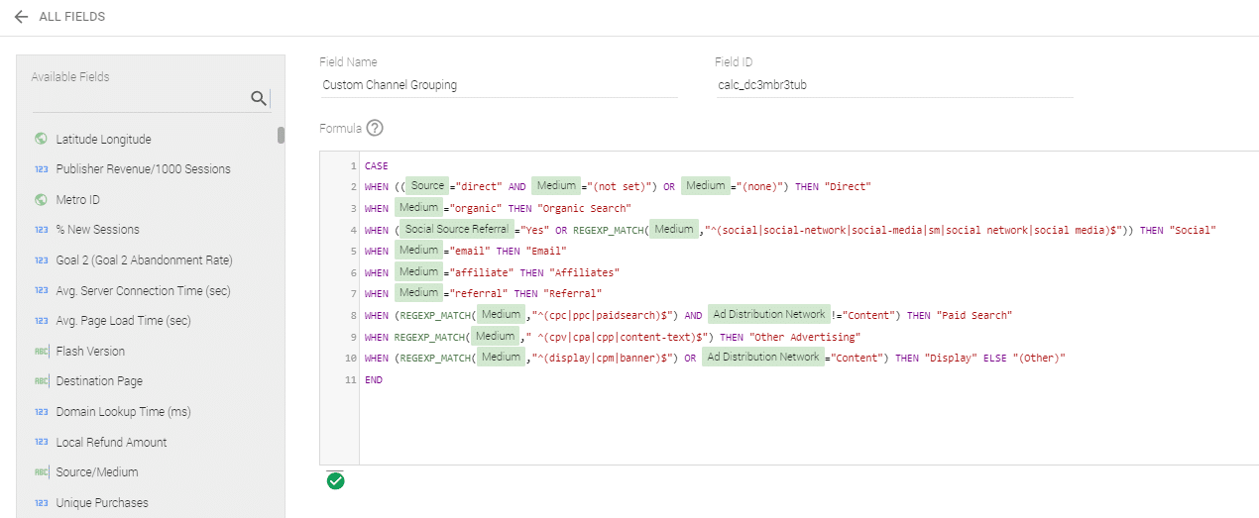Click the green valid formula checkmark

[335, 481]
